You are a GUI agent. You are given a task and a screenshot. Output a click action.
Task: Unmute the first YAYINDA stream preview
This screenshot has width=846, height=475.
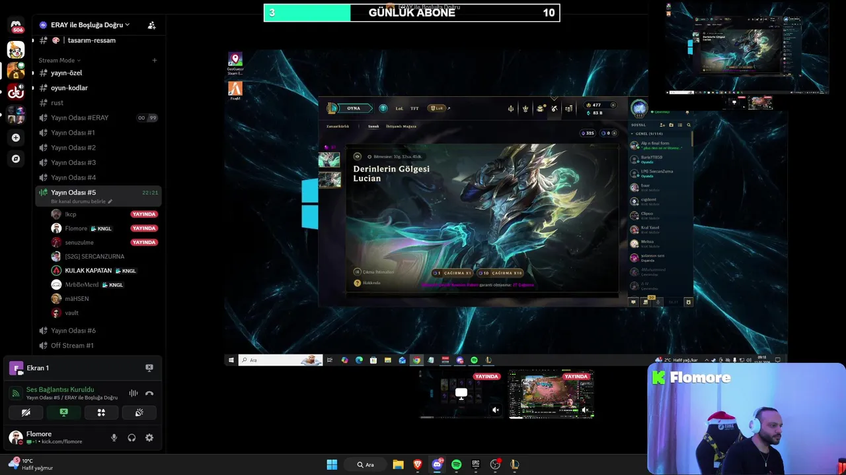click(x=496, y=410)
